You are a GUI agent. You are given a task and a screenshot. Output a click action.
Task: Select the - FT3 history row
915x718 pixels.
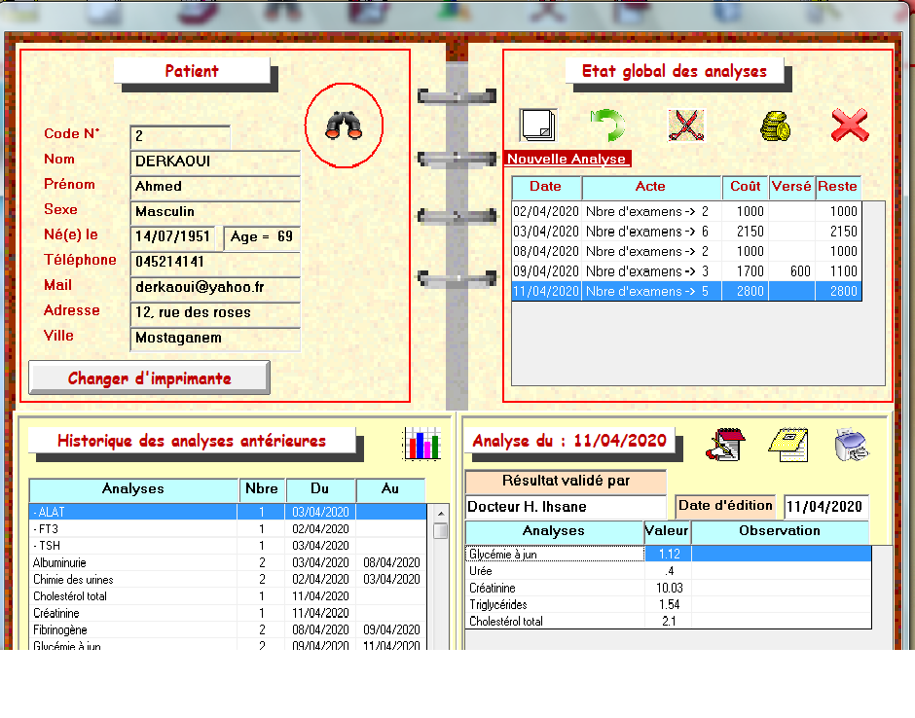click(228, 529)
